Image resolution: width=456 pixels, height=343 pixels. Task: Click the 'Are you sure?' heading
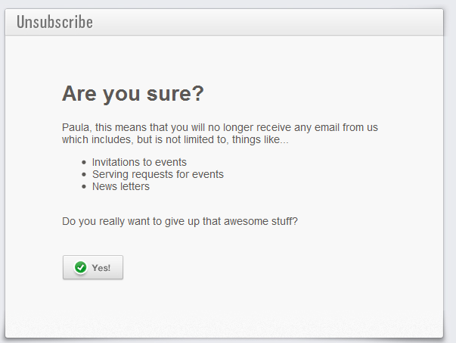133,94
